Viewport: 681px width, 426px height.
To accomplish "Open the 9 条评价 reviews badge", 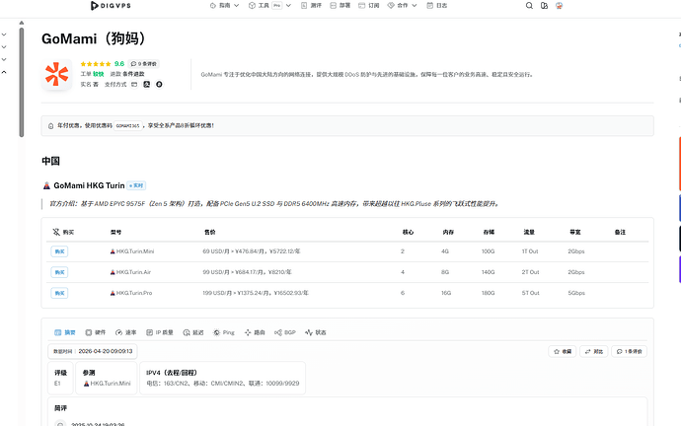I will click(144, 64).
